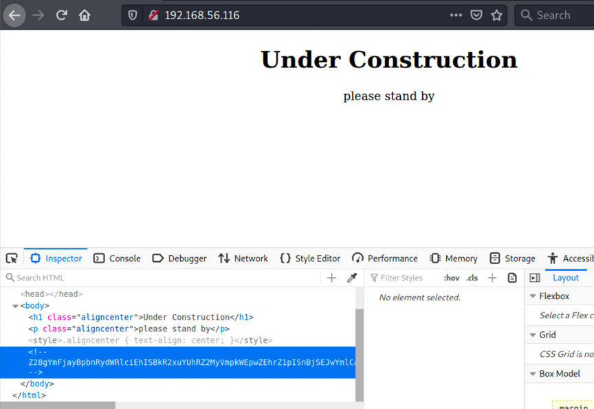Screen dimensions: 594x409
Task: Collapse the Flexbox section
Action: 533,296
